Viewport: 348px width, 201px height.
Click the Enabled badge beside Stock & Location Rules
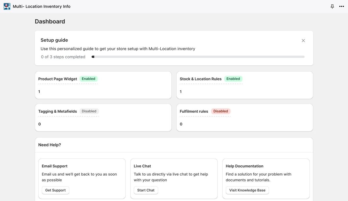pyautogui.click(x=233, y=79)
